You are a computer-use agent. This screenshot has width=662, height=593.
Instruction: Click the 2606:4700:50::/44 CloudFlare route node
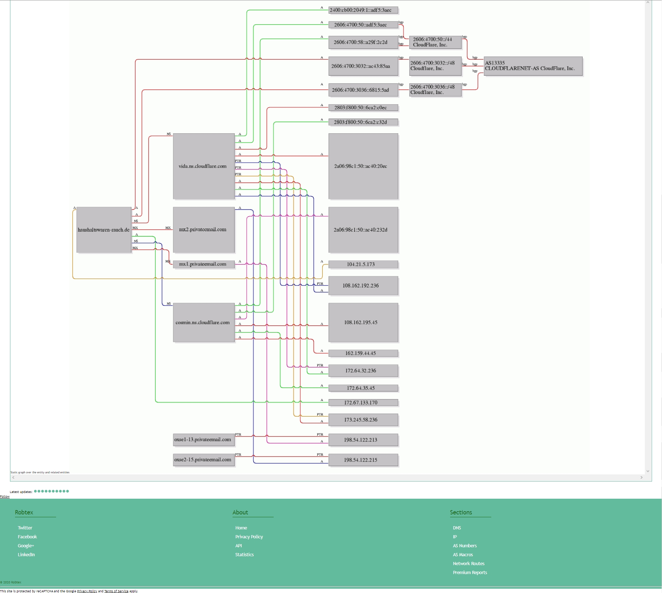[x=435, y=42]
